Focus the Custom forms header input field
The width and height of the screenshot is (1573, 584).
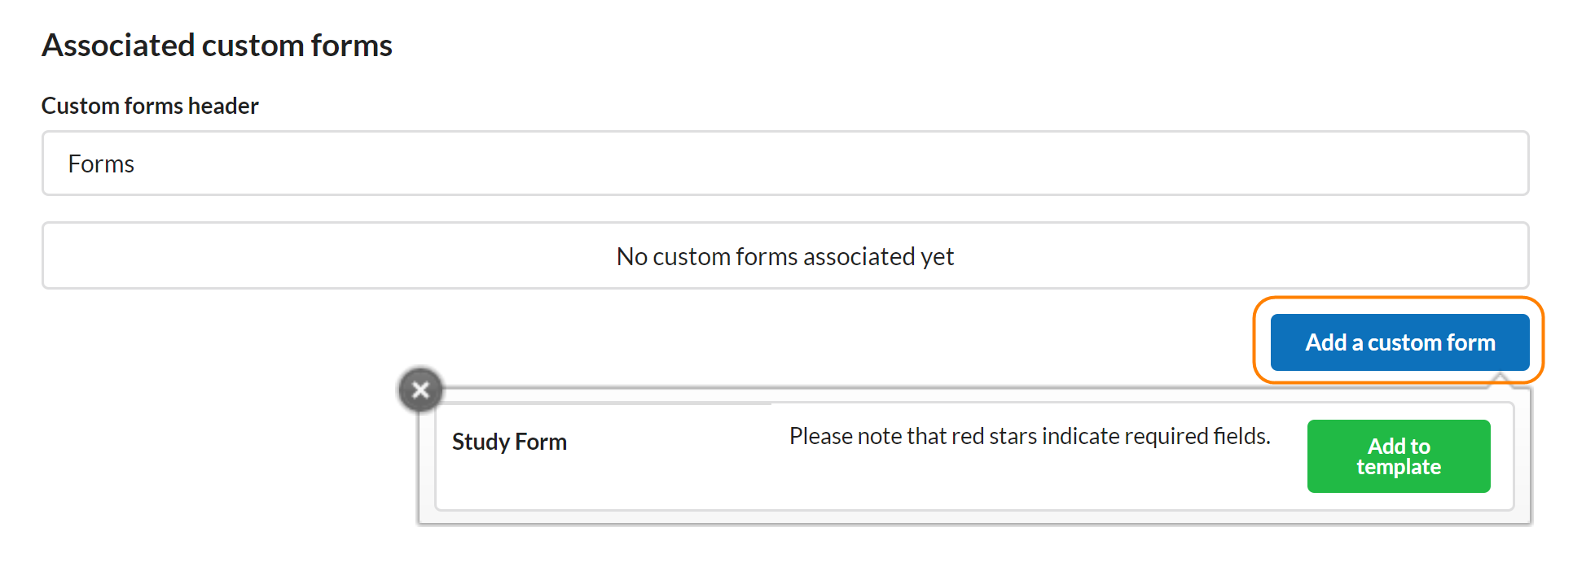784,163
